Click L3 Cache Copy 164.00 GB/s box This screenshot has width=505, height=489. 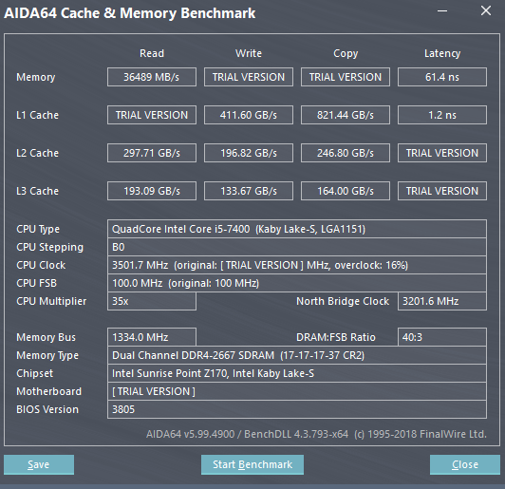click(x=346, y=191)
